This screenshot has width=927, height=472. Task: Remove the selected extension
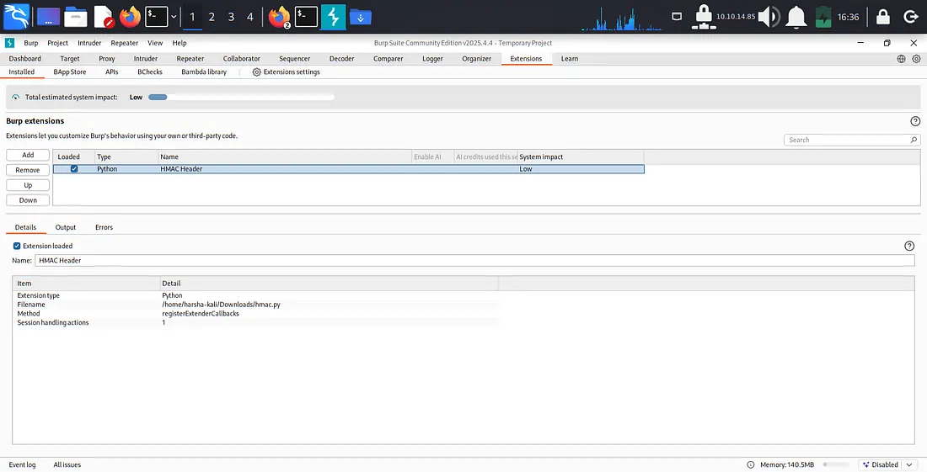click(x=28, y=170)
